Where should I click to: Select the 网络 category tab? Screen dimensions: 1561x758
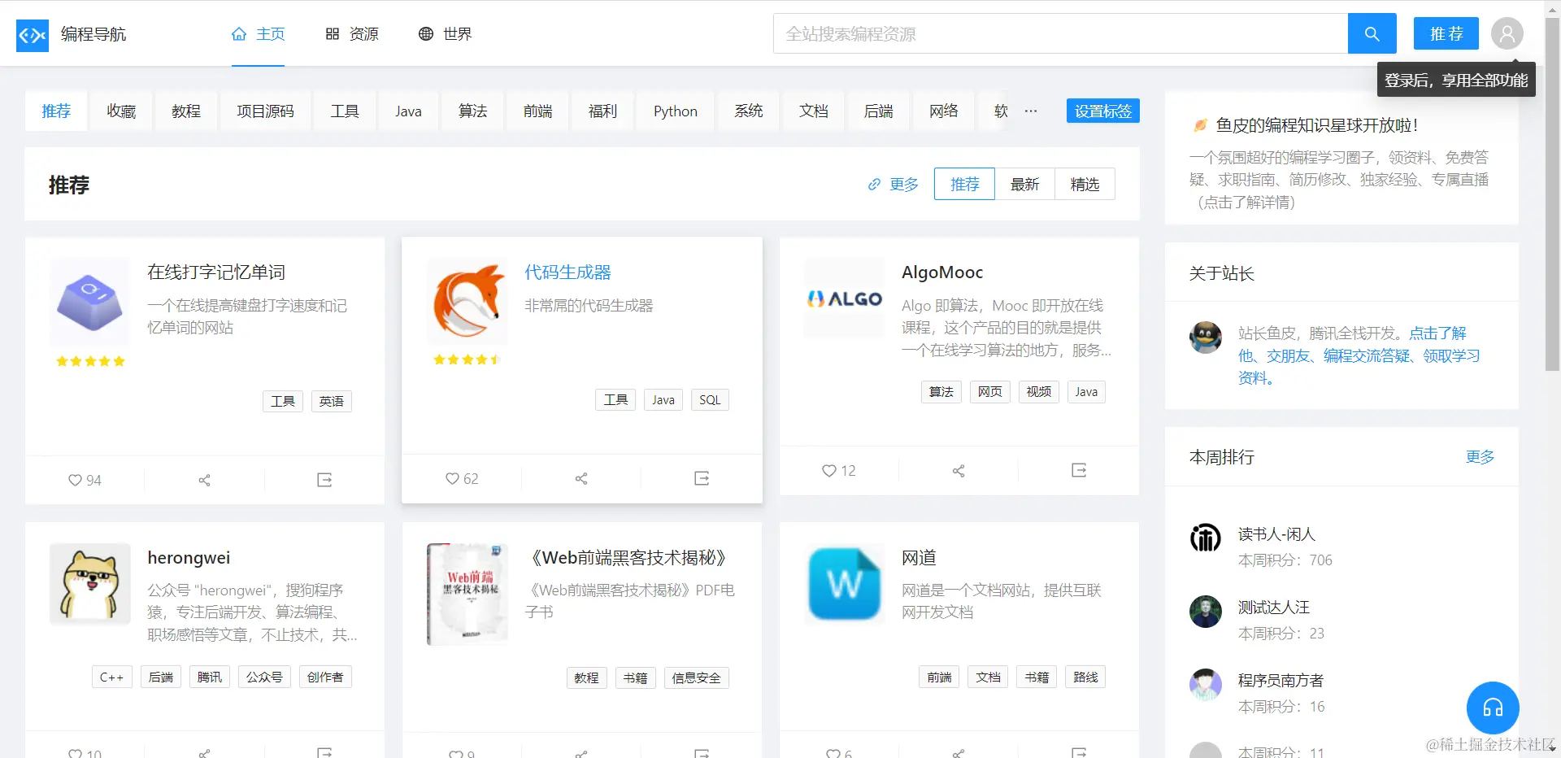pyautogui.click(x=944, y=111)
